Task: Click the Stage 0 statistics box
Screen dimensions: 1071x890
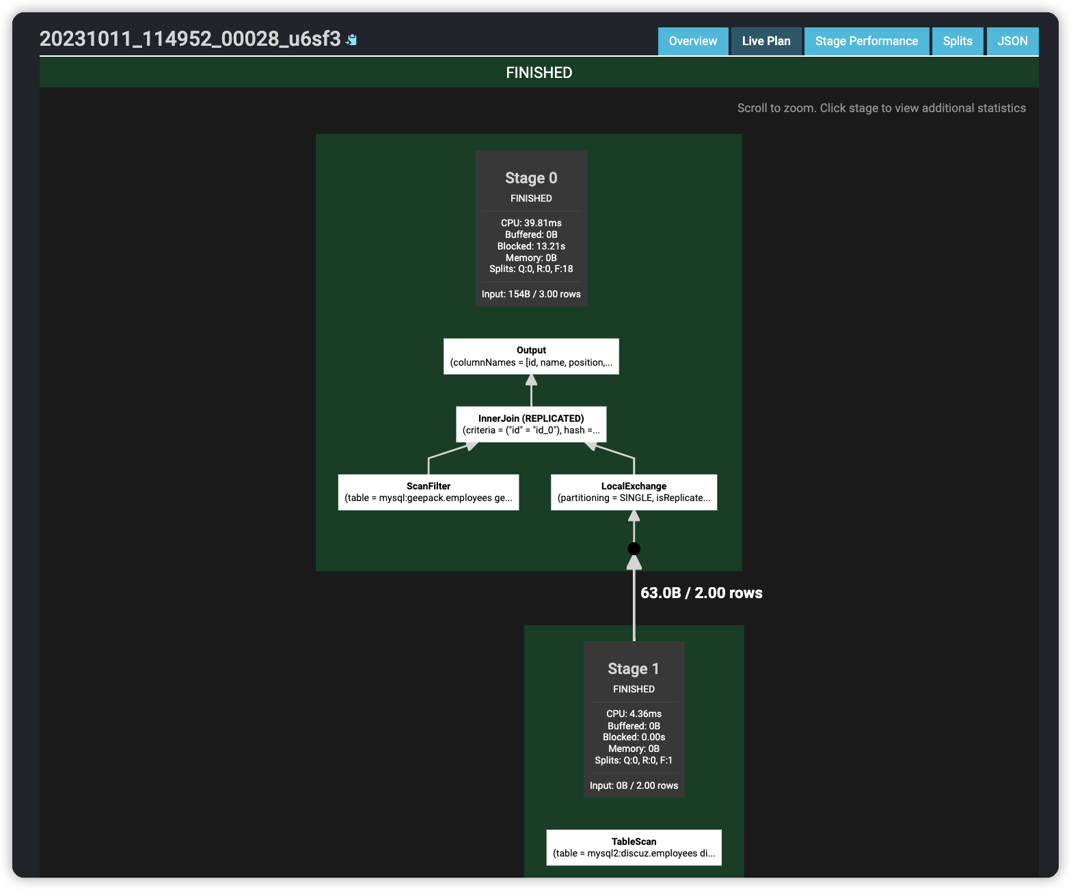Action: point(531,228)
